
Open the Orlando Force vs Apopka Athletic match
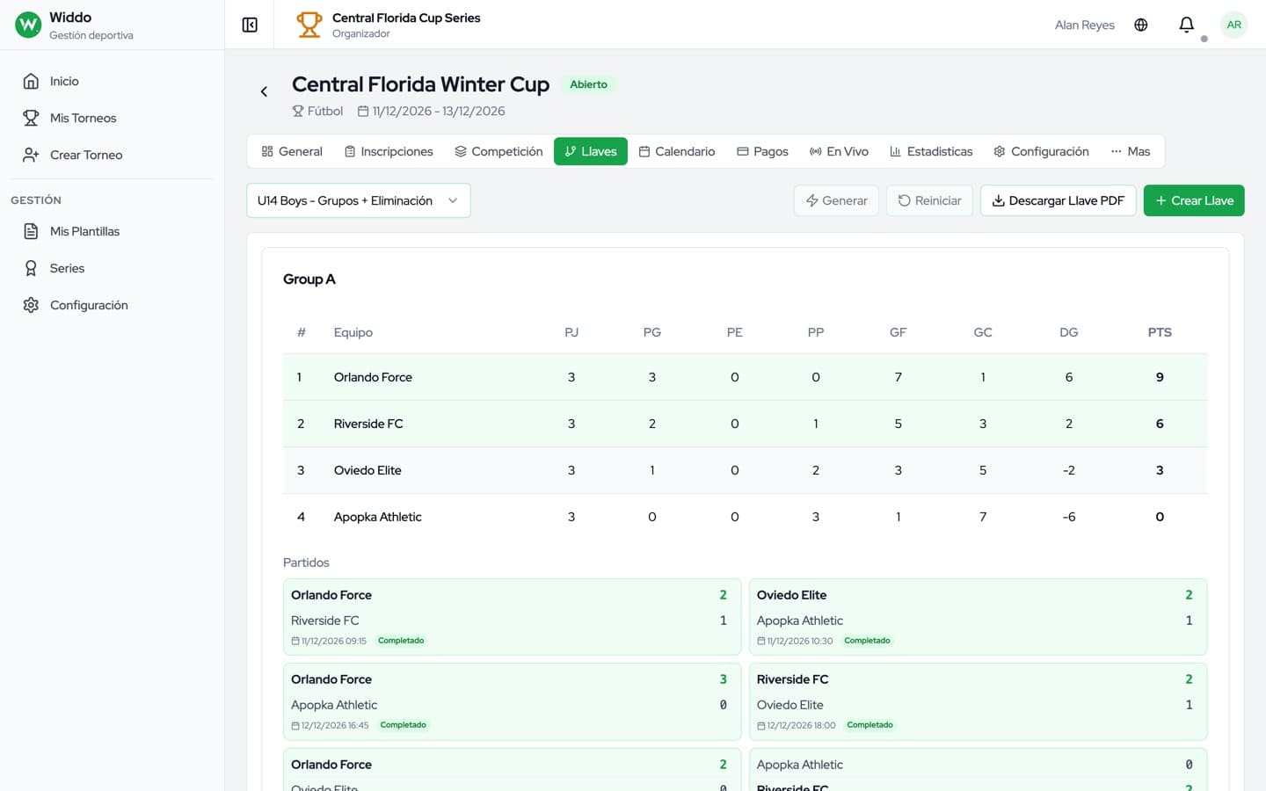[513, 701]
